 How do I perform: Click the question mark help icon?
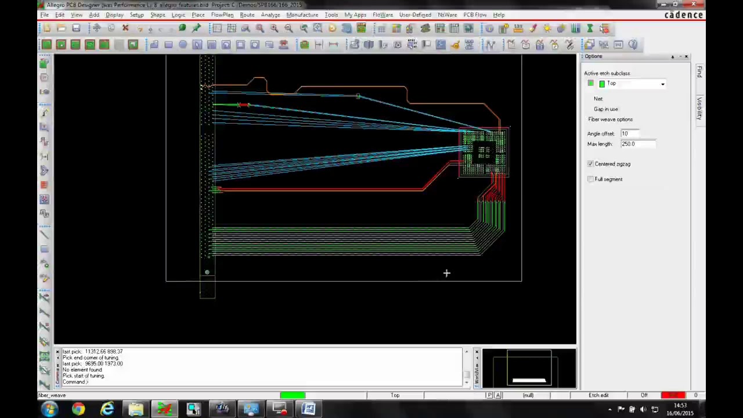(633, 45)
